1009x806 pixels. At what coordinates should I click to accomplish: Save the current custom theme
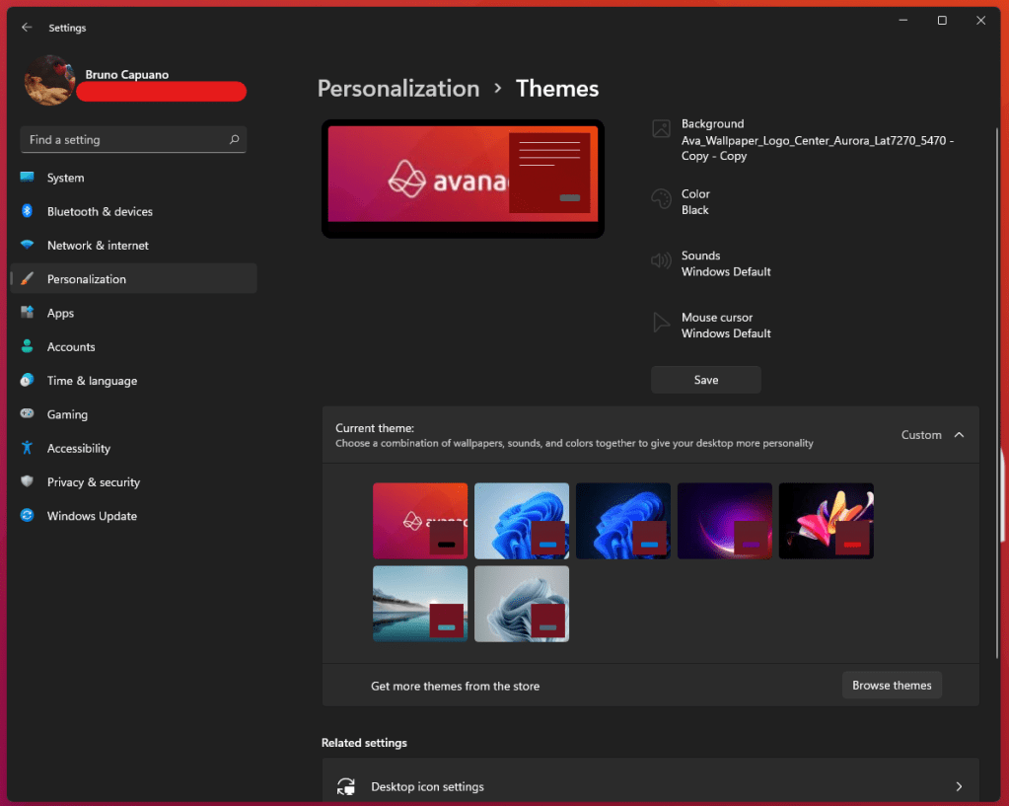(705, 380)
